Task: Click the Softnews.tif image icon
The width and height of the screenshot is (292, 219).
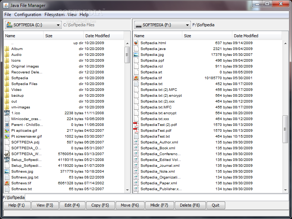Action: (x=7, y=183)
